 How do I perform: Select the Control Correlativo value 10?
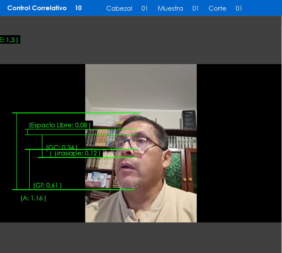[x=78, y=8]
